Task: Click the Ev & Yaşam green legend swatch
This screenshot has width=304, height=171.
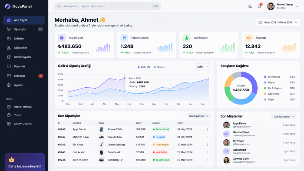Action: click(265, 88)
